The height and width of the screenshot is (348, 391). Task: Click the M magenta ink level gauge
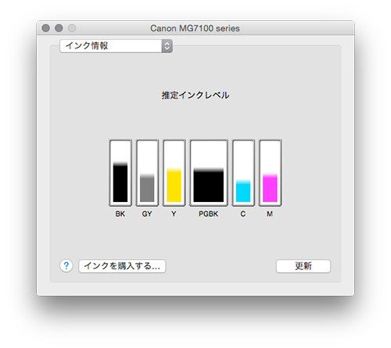point(270,172)
